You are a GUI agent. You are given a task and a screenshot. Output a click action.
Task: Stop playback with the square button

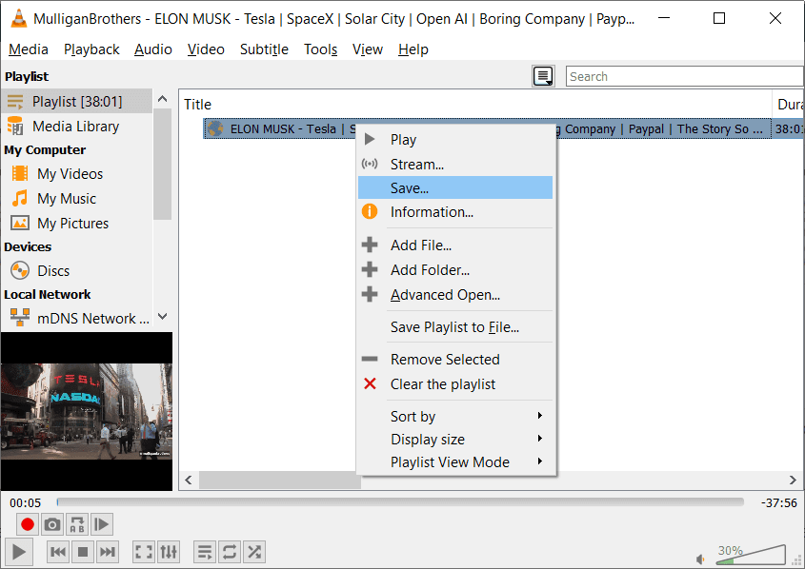tap(83, 552)
